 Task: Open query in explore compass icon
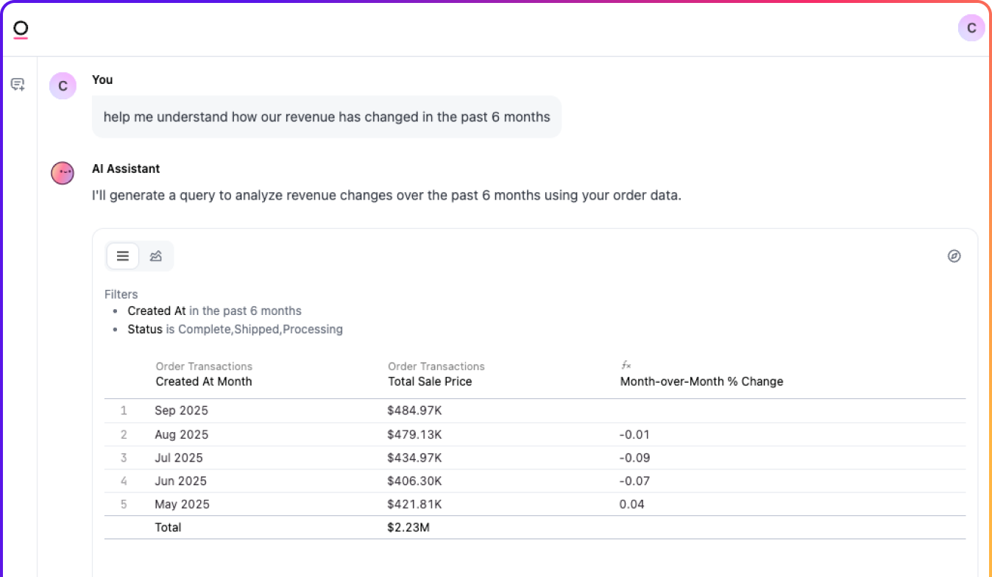[954, 256]
